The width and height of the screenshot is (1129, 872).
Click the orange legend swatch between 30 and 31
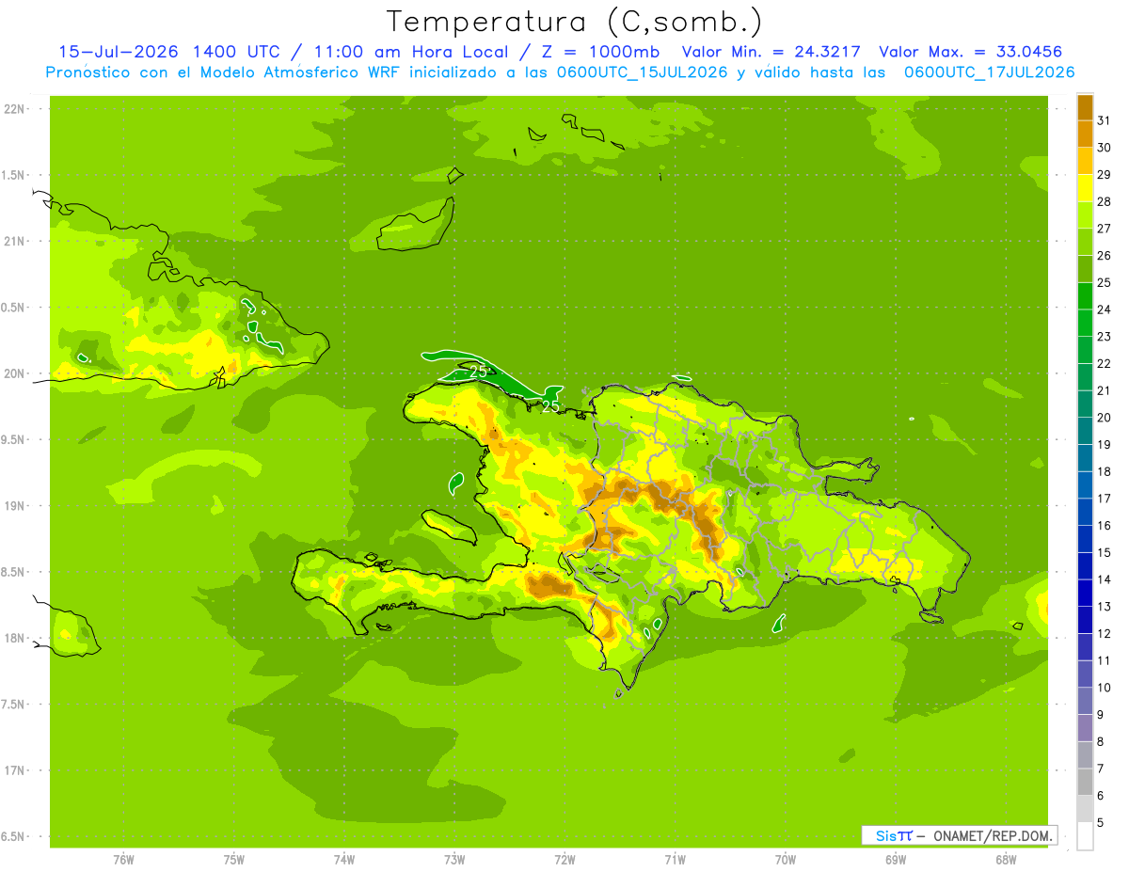tap(1085, 135)
